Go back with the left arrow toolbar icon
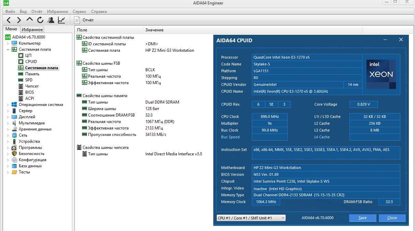 [x=9, y=20]
